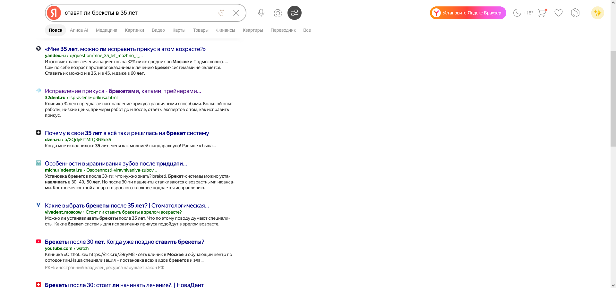The width and height of the screenshot is (616, 288).
Task: Switch to the Алиса AI tab
Action: click(x=79, y=30)
